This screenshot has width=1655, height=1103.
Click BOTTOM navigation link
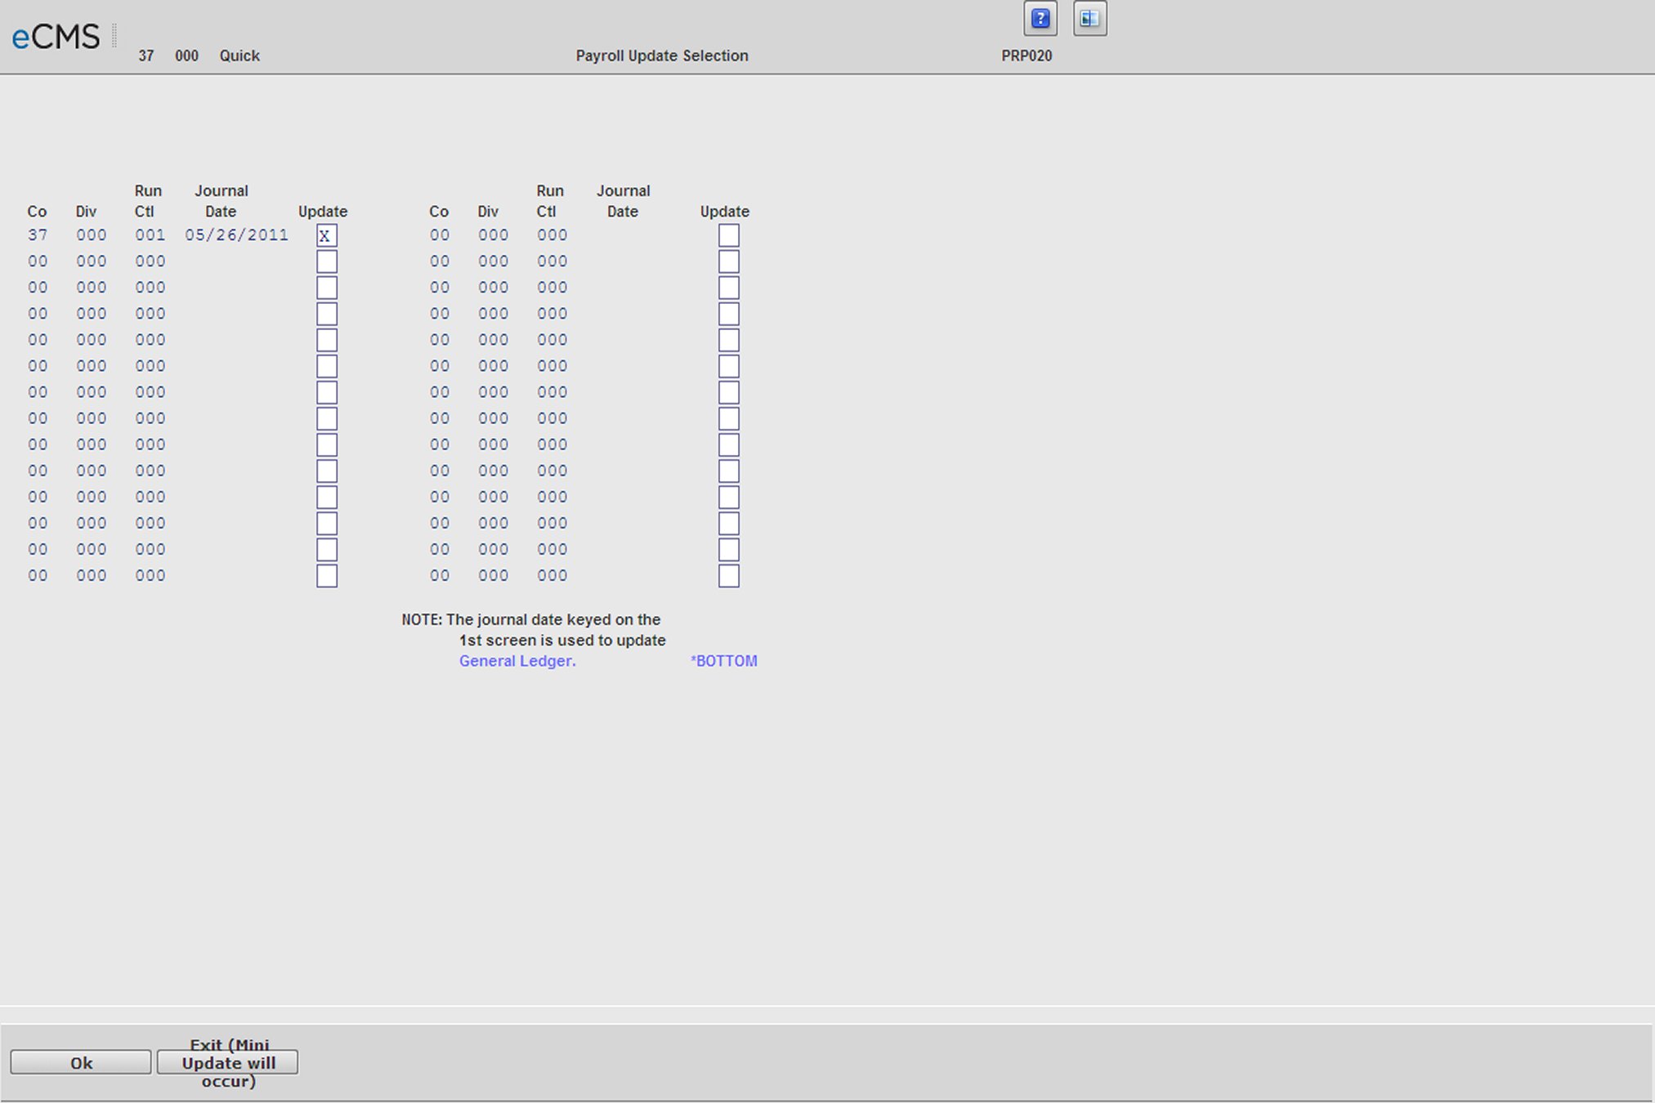(x=725, y=660)
